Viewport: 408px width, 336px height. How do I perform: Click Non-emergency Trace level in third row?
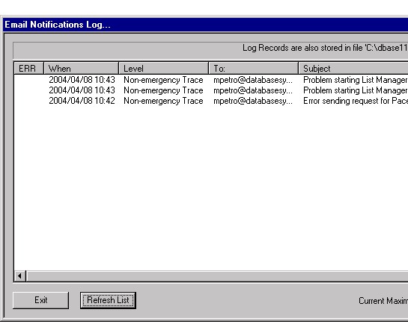(x=163, y=101)
